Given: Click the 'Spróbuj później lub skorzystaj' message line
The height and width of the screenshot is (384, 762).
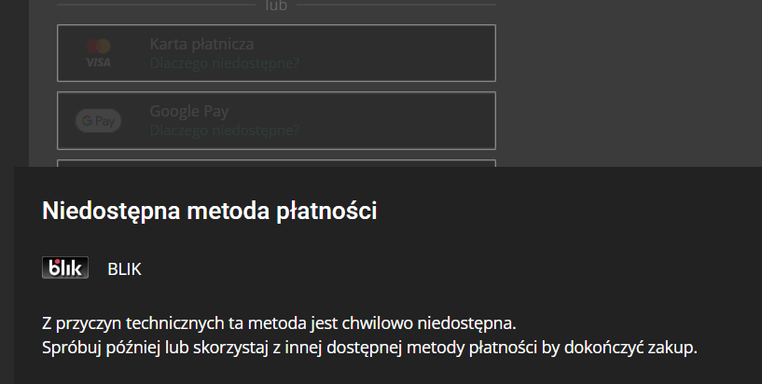Looking at the screenshot, I should pos(369,349).
